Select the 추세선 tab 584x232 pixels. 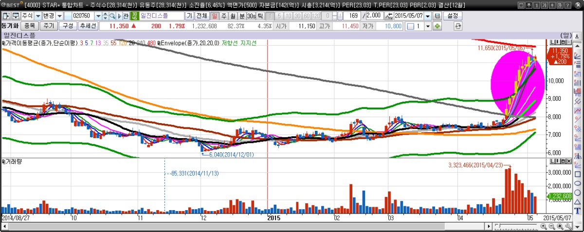(88, 26)
